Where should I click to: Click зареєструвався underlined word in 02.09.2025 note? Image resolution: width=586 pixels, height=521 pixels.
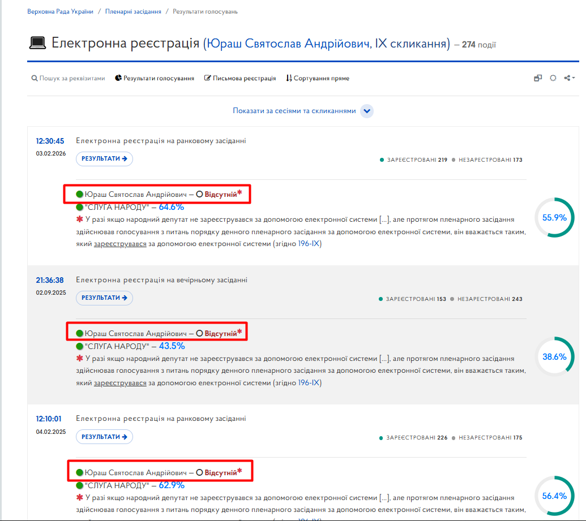point(120,383)
